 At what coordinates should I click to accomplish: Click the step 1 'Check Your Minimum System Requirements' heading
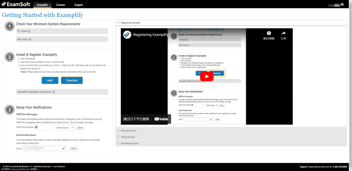pyautogui.click(x=48, y=24)
